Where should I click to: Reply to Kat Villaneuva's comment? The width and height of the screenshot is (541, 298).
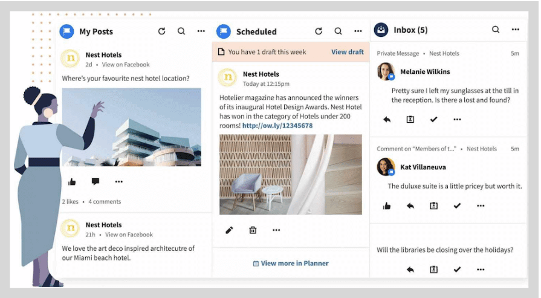click(410, 206)
